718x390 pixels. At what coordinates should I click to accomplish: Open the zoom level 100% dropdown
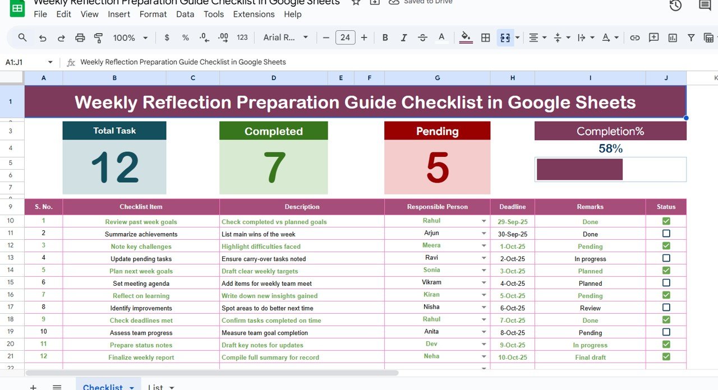pos(130,38)
